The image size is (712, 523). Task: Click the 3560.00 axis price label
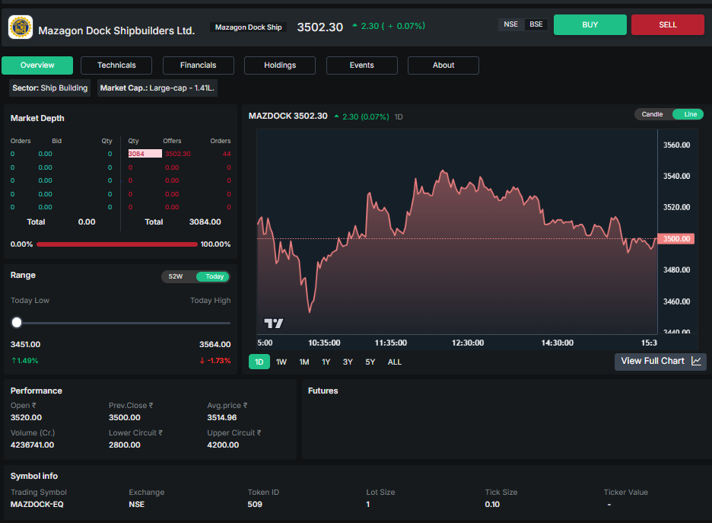(x=676, y=145)
